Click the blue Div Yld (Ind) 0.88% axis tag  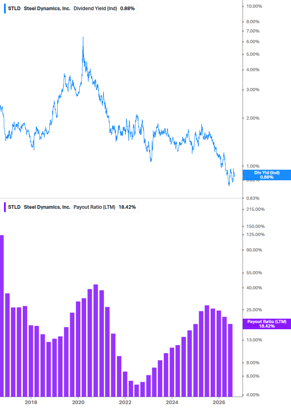[x=267, y=175]
